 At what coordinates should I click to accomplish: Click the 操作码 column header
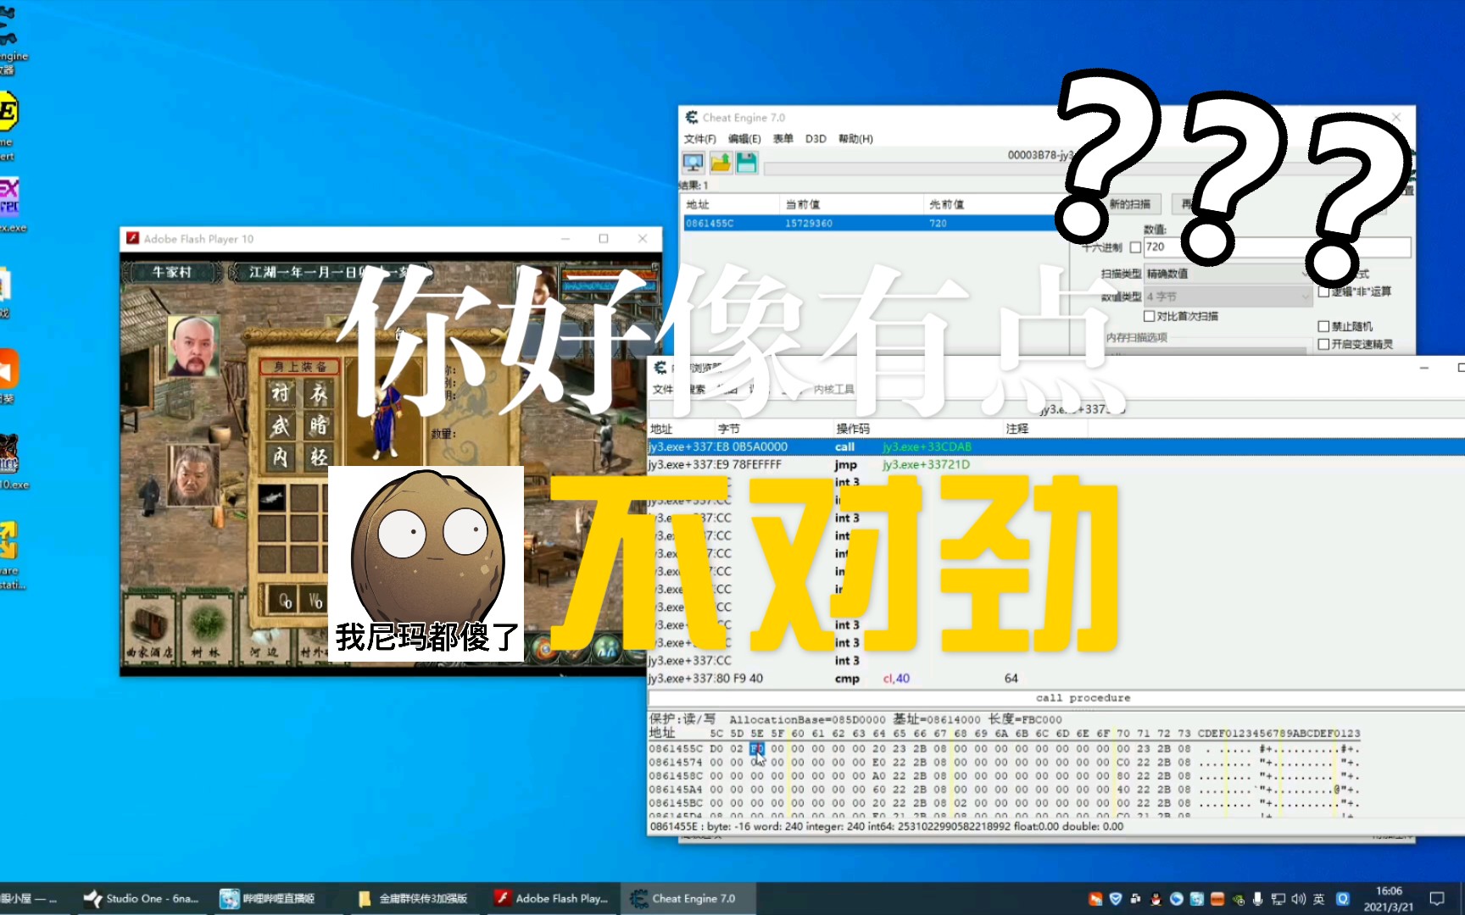pos(852,429)
